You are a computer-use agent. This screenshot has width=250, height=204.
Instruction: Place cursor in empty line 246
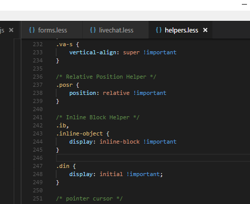(x=153, y=158)
